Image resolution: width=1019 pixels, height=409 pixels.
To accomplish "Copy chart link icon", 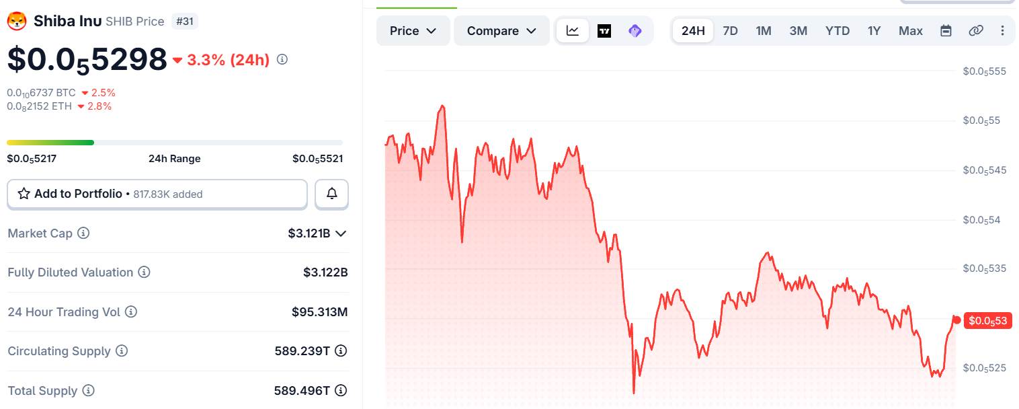I will click(976, 31).
